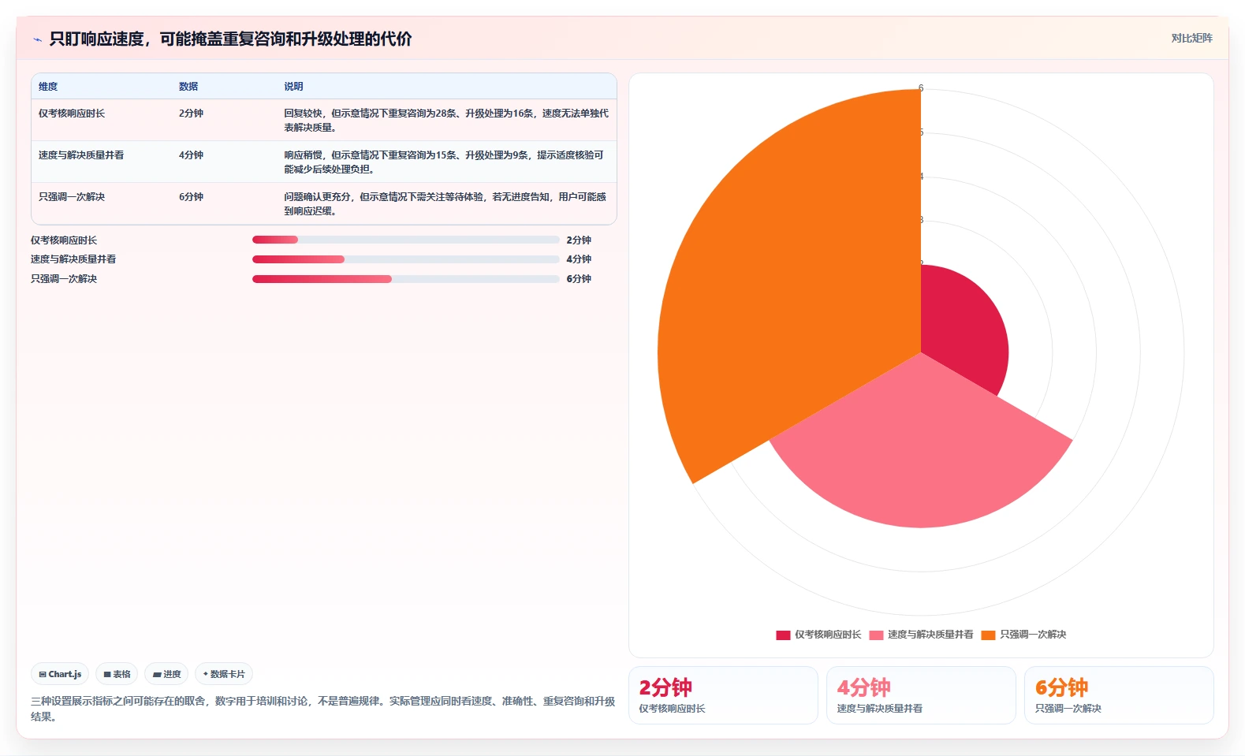The height and width of the screenshot is (756, 1245).
Task: Click 4分钟 value beside second progress bar
Action: click(x=579, y=259)
